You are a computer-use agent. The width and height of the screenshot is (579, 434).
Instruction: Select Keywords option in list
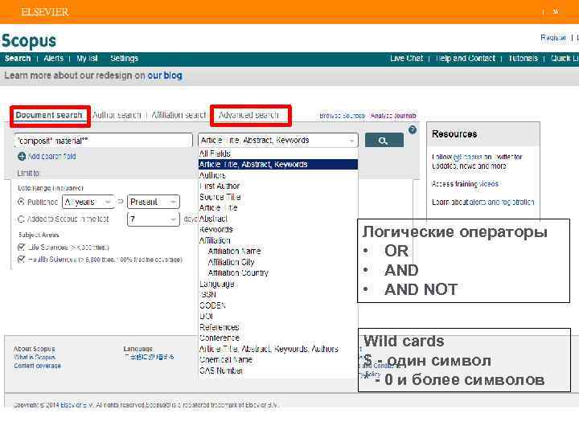[x=216, y=230]
